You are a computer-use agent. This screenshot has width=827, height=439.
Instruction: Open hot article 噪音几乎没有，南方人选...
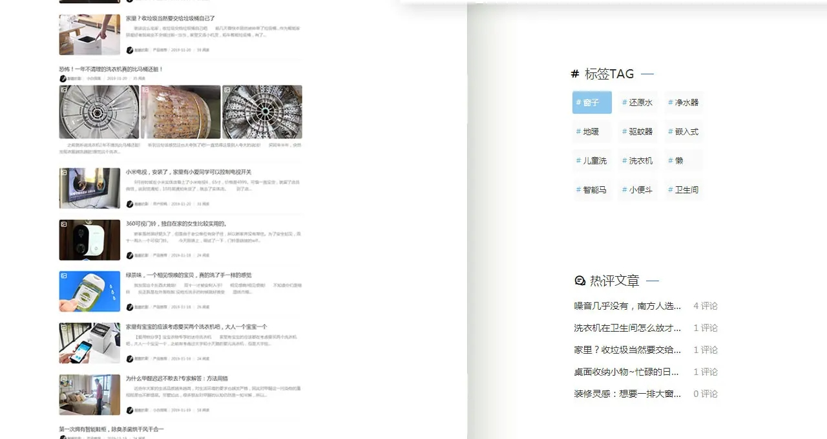pyautogui.click(x=627, y=306)
